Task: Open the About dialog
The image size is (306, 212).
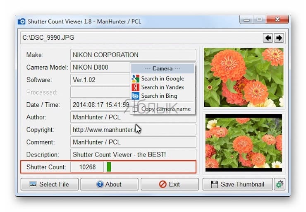Action: click(110, 184)
